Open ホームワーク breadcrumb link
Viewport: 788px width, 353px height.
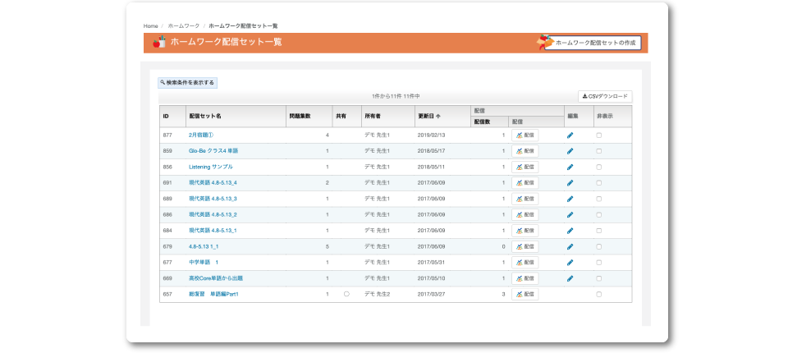(x=184, y=26)
